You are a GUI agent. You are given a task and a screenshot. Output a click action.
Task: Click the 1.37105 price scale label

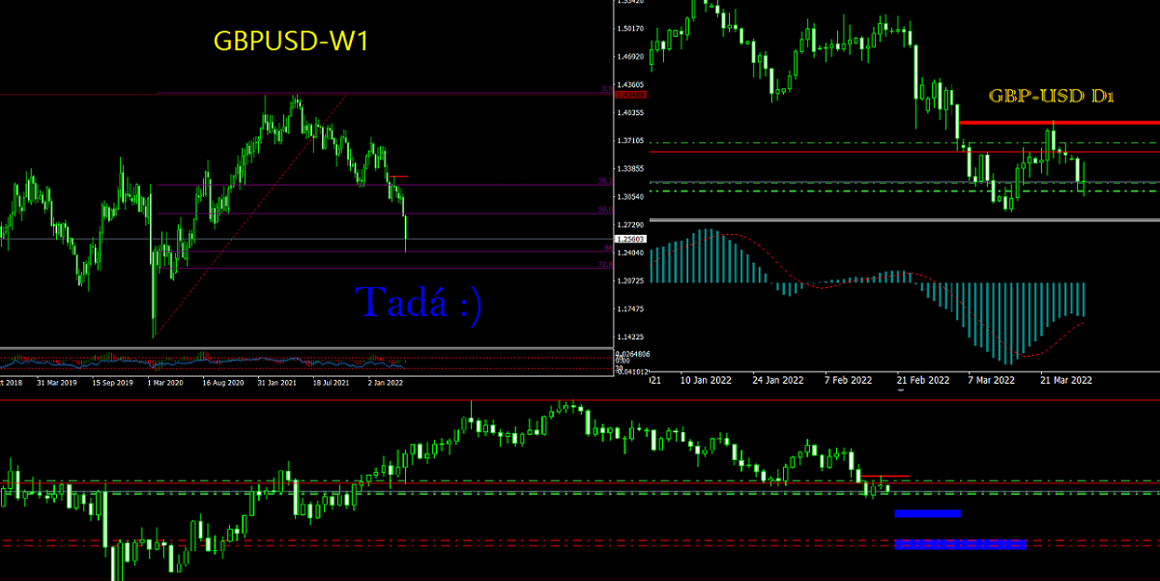click(630, 141)
